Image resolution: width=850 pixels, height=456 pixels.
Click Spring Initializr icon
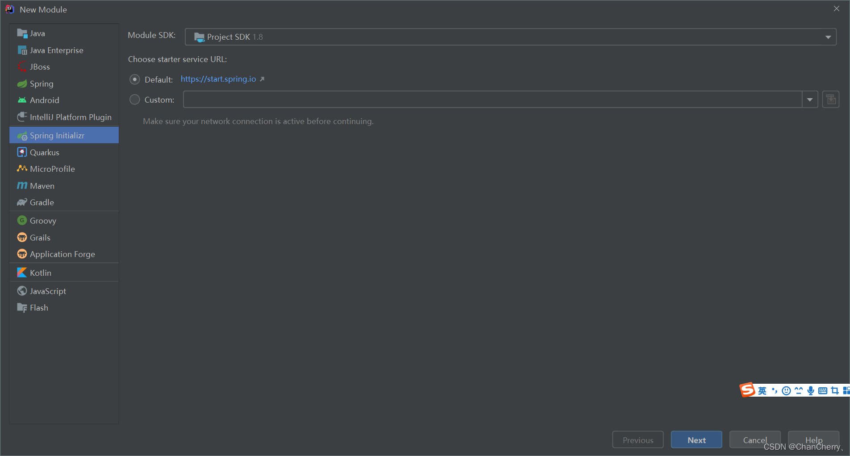tap(22, 136)
